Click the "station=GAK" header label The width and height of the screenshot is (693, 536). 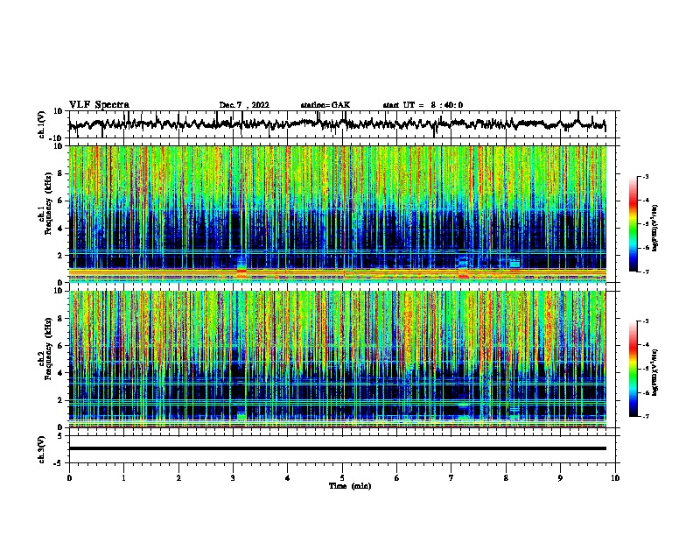tap(325, 105)
